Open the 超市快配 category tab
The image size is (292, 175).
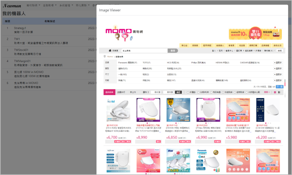click(x=207, y=46)
